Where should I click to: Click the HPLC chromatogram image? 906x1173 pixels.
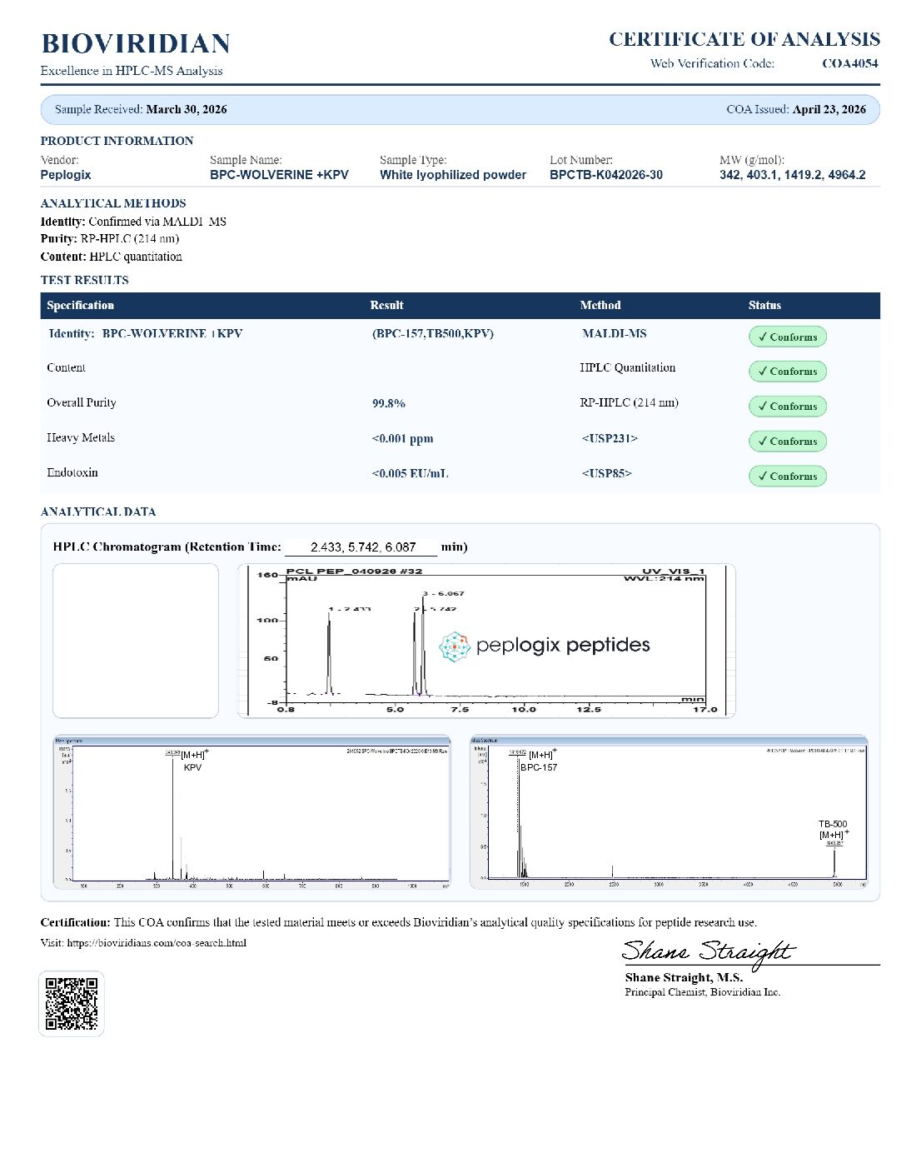pos(486,641)
